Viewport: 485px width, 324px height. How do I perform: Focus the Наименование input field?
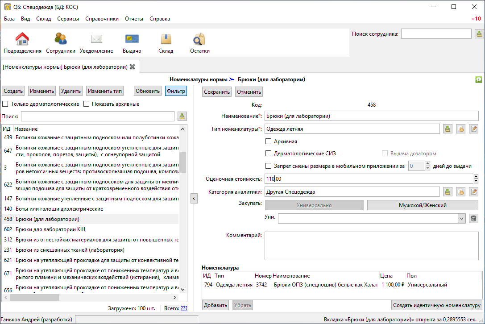pyautogui.click(x=372, y=116)
